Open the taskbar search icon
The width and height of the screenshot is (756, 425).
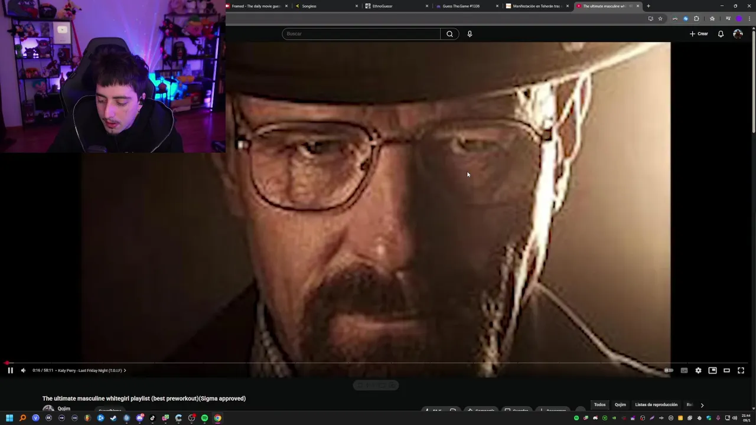tap(22, 418)
